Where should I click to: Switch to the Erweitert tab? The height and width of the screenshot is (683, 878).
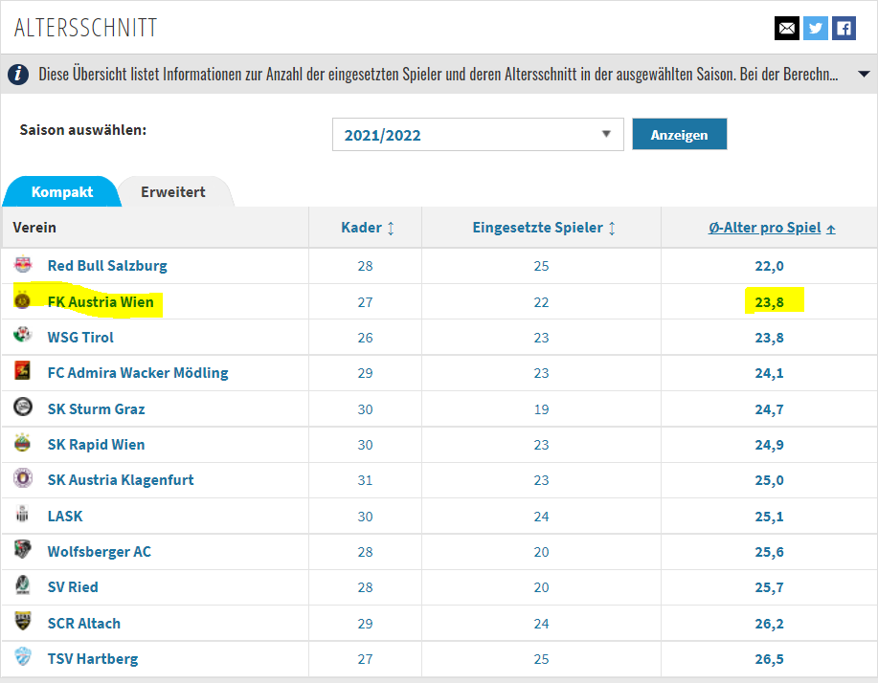(173, 192)
